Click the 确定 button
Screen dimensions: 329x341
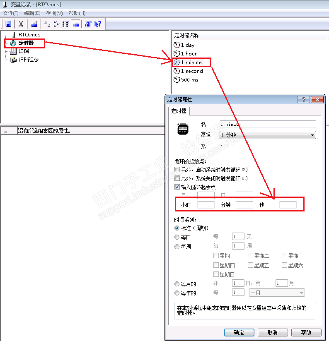[239, 333]
